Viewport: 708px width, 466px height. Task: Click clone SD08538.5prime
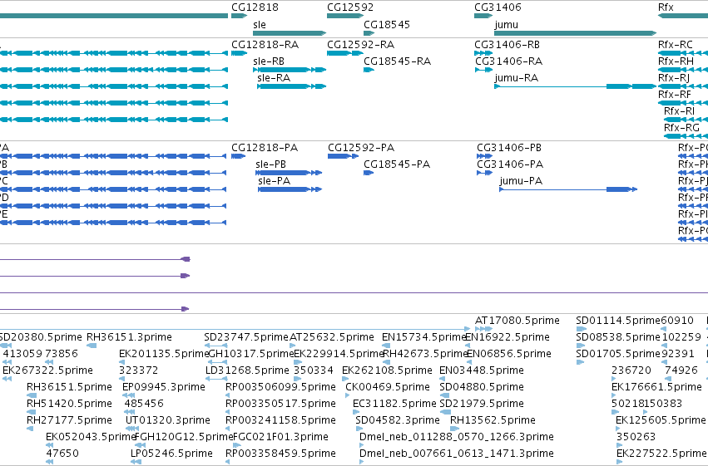(617, 337)
